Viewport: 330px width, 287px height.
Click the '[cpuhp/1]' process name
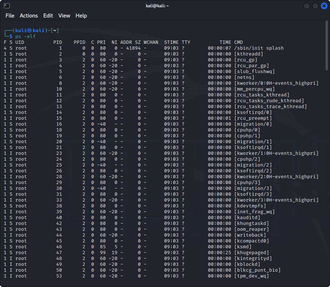click(x=247, y=136)
